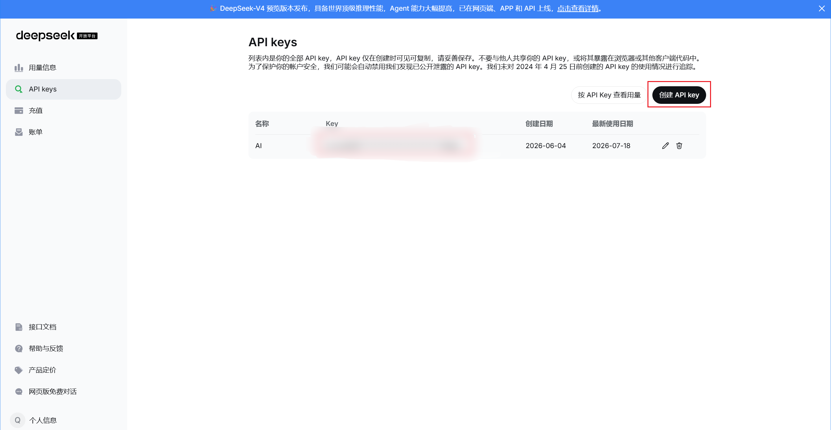Click the green key icon beside API keys
The height and width of the screenshot is (430, 831).
[x=19, y=89]
